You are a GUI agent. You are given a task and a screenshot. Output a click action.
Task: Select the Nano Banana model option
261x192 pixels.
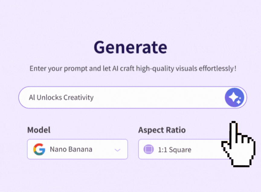(71, 149)
